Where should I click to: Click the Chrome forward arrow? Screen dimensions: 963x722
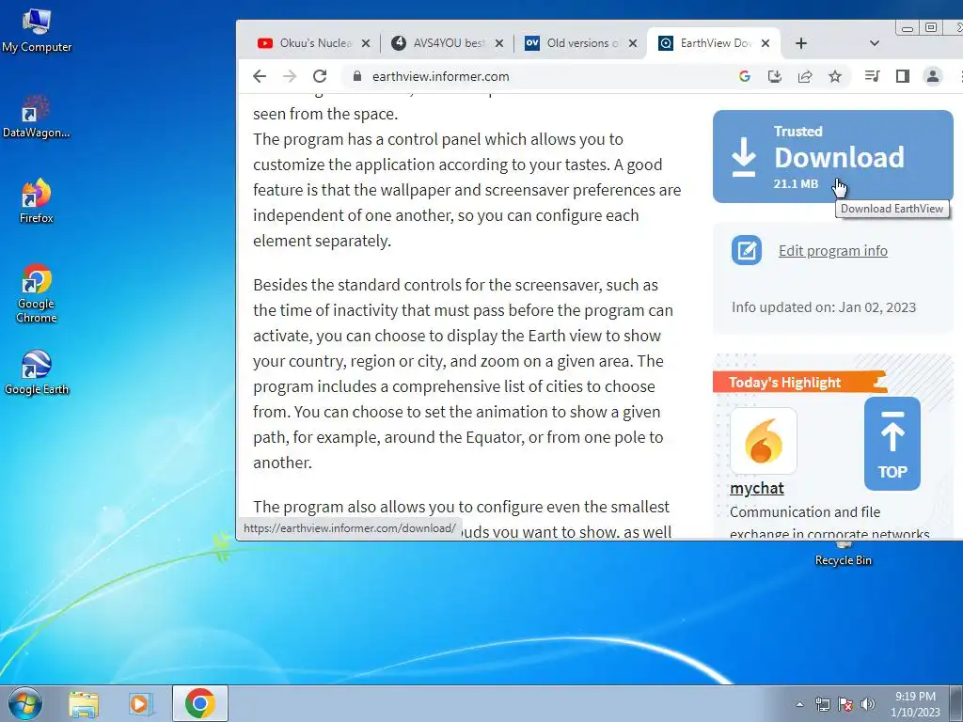[x=290, y=76]
